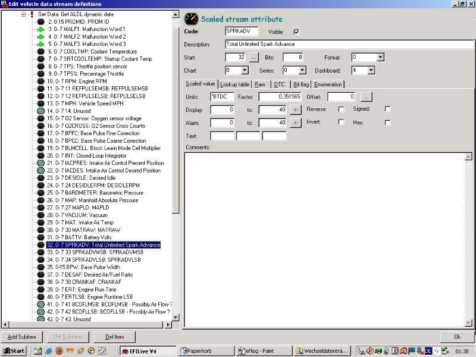Click the tree list vertical scrollbar

click(176, 119)
